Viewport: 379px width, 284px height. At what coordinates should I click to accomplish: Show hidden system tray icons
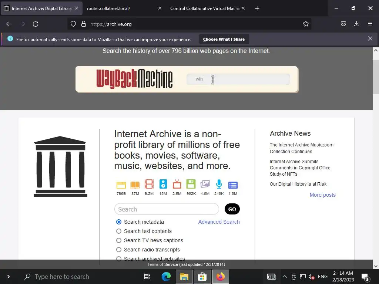coord(285,277)
